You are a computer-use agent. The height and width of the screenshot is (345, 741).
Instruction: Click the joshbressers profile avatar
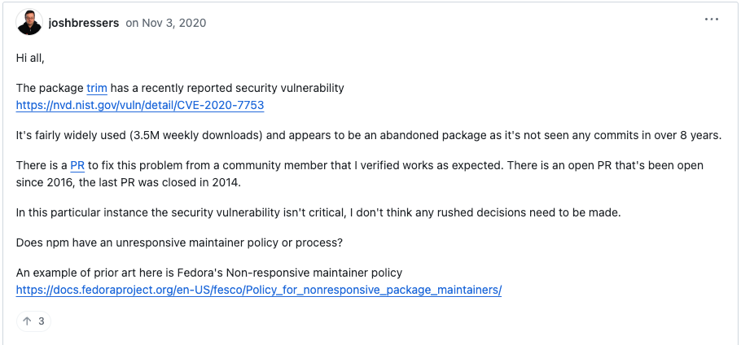tap(29, 23)
